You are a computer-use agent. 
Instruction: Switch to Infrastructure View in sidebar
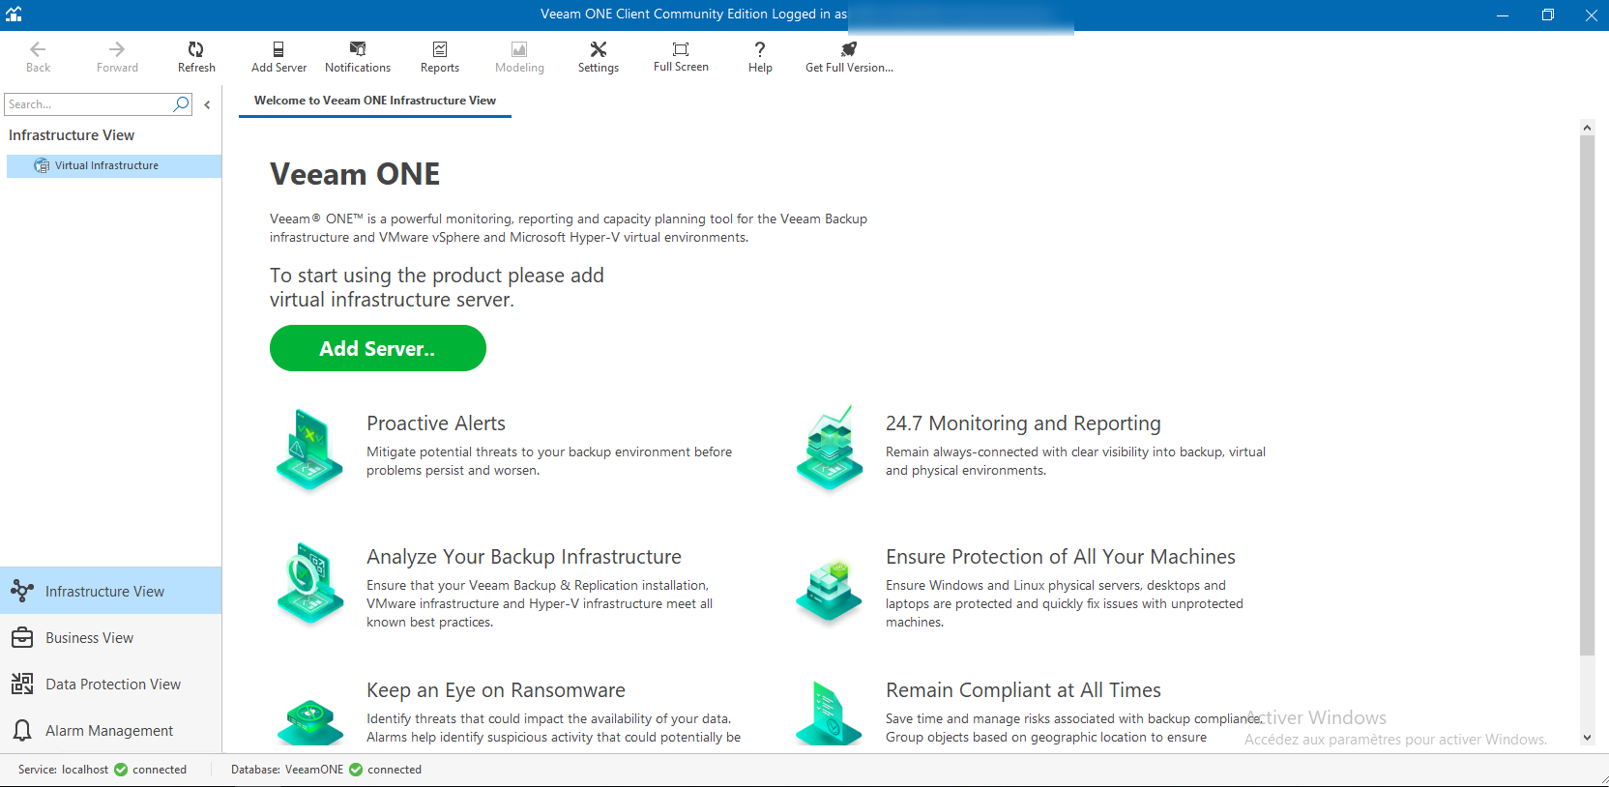(x=111, y=591)
